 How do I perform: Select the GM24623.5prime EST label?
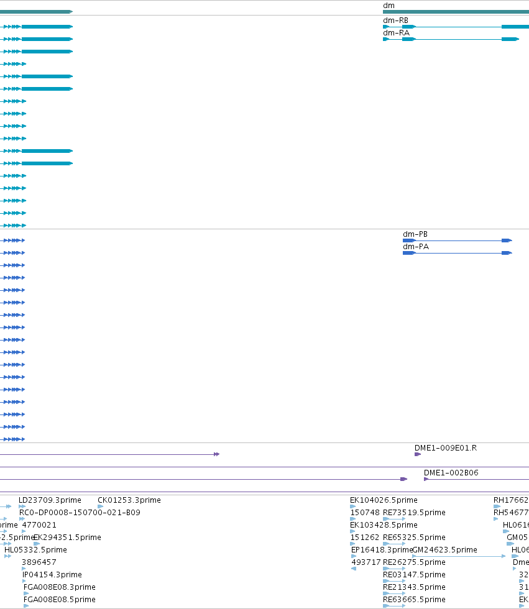coord(444,549)
